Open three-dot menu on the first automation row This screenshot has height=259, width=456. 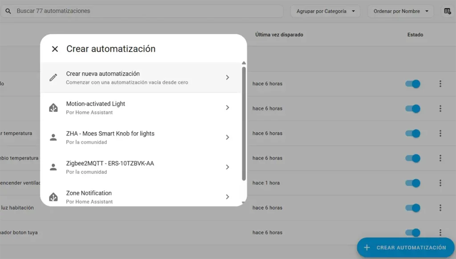440,84
